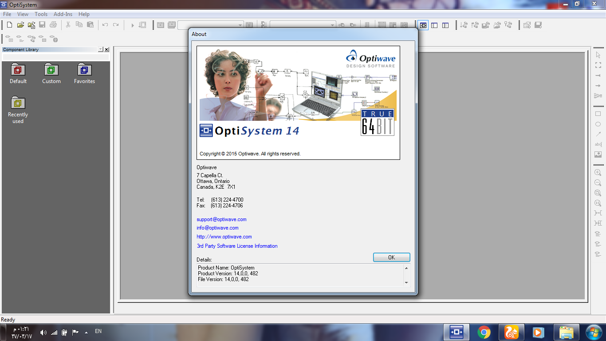This screenshot has height=341, width=606.
Task: Open the Add-Ins menu
Action: (x=63, y=14)
